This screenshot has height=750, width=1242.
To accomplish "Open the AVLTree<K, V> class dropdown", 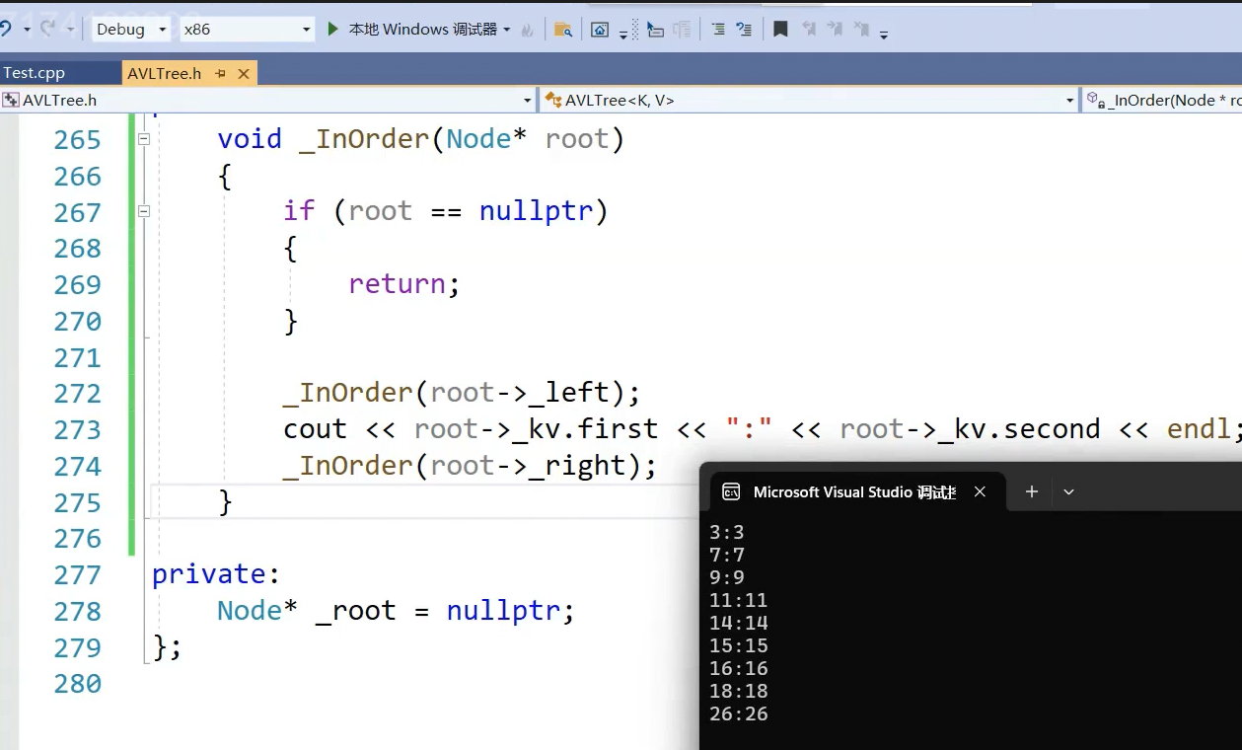I will tap(809, 100).
